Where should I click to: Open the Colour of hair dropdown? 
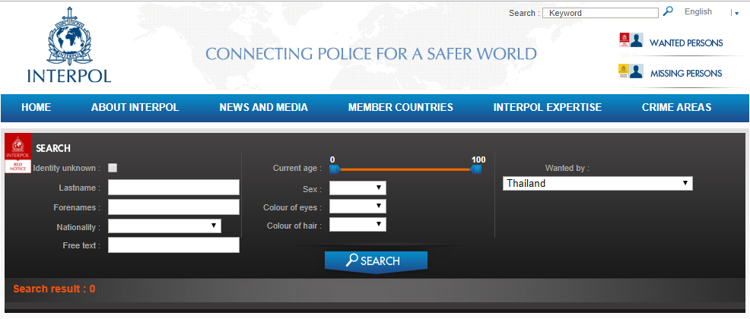point(358,224)
